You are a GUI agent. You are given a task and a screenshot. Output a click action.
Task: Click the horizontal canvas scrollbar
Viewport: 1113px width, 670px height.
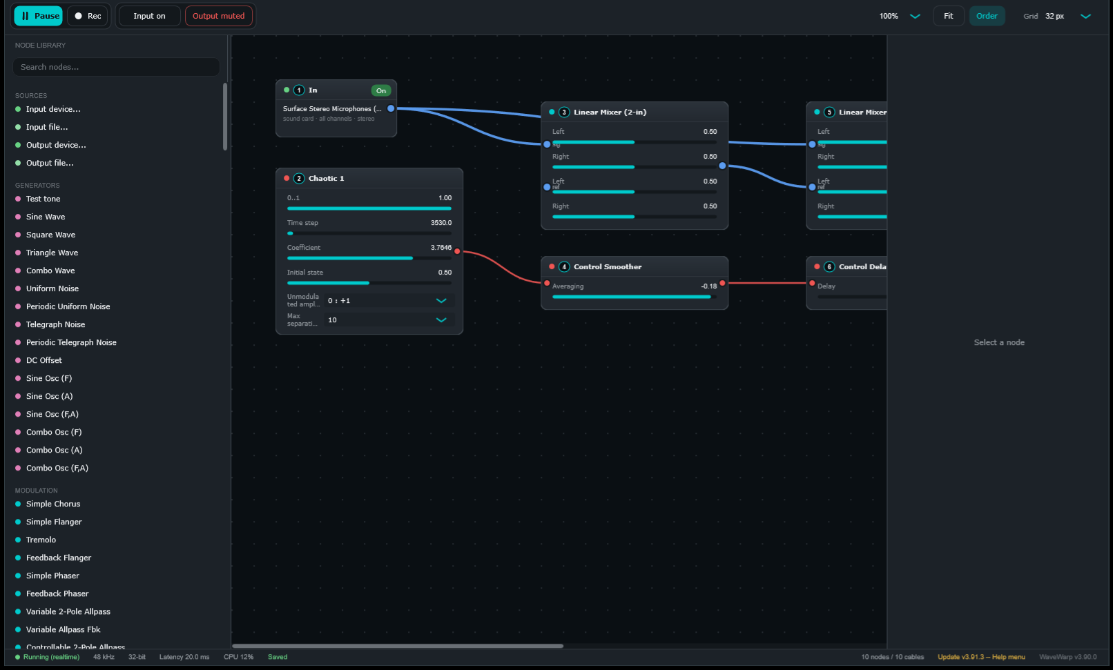(x=398, y=646)
